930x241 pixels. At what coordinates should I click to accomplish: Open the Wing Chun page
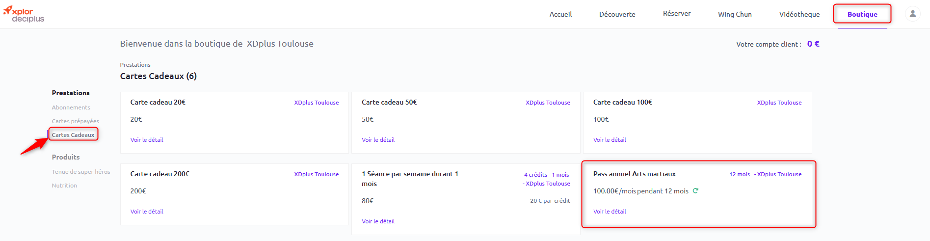click(735, 14)
